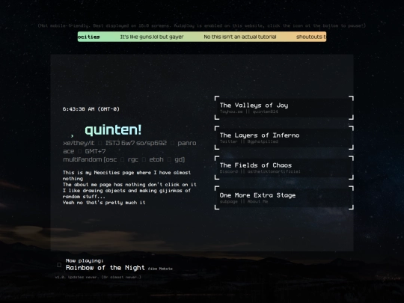Click "I like drawing objects" bio line
The image size is (404, 303).
pyautogui.click(x=126, y=194)
